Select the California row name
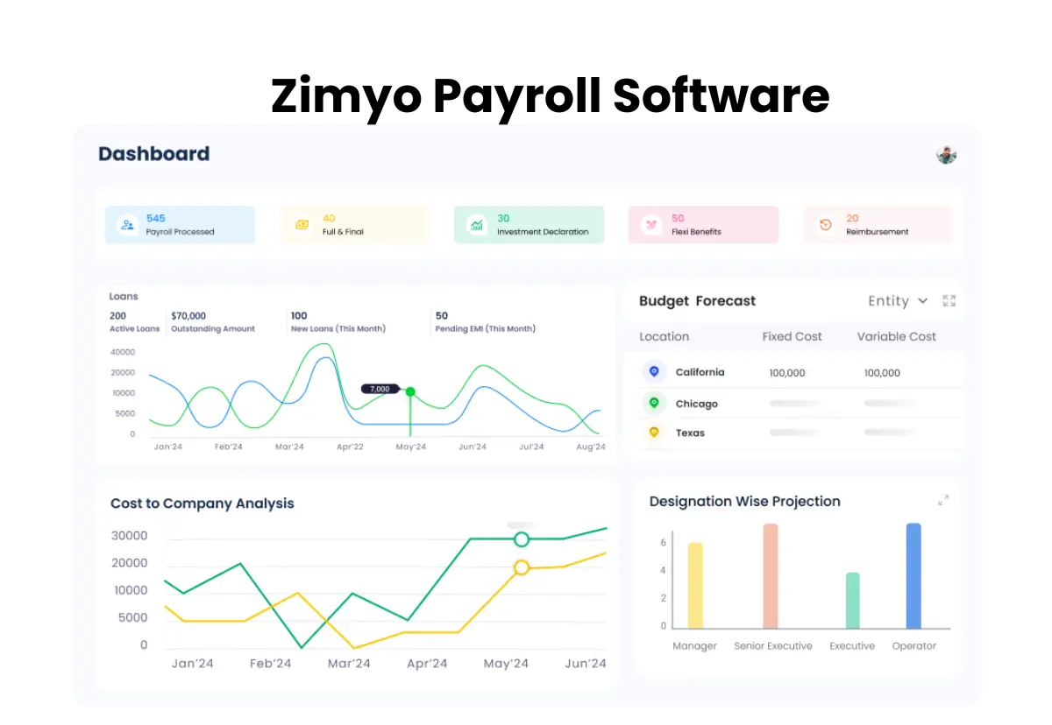 pyautogui.click(x=700, y=372)
